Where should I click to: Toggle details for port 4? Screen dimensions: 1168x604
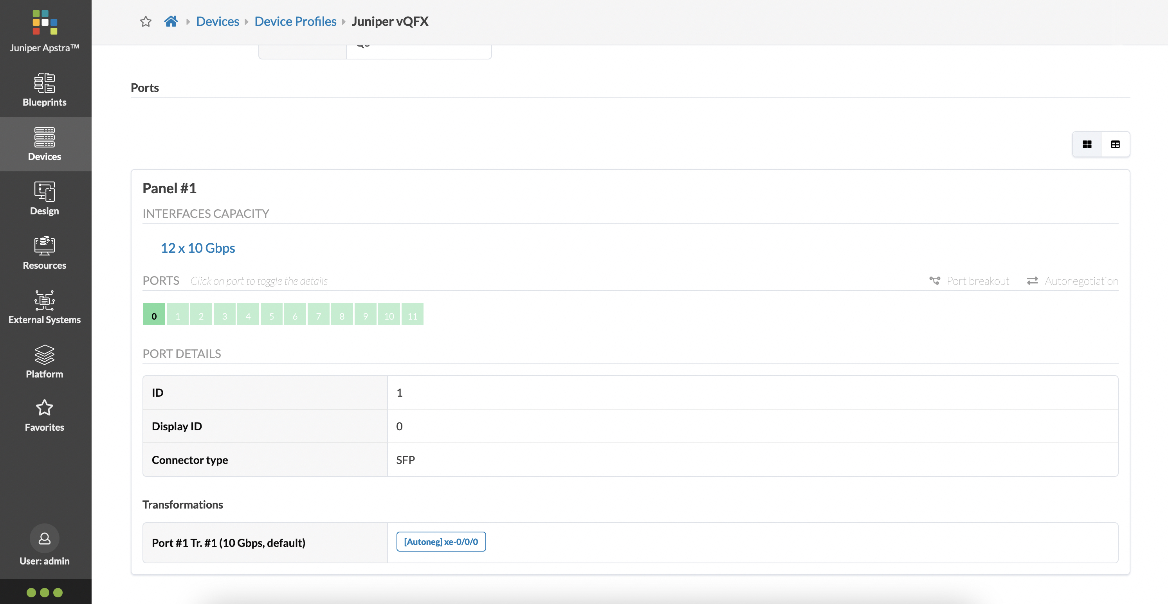click(248, 314)
